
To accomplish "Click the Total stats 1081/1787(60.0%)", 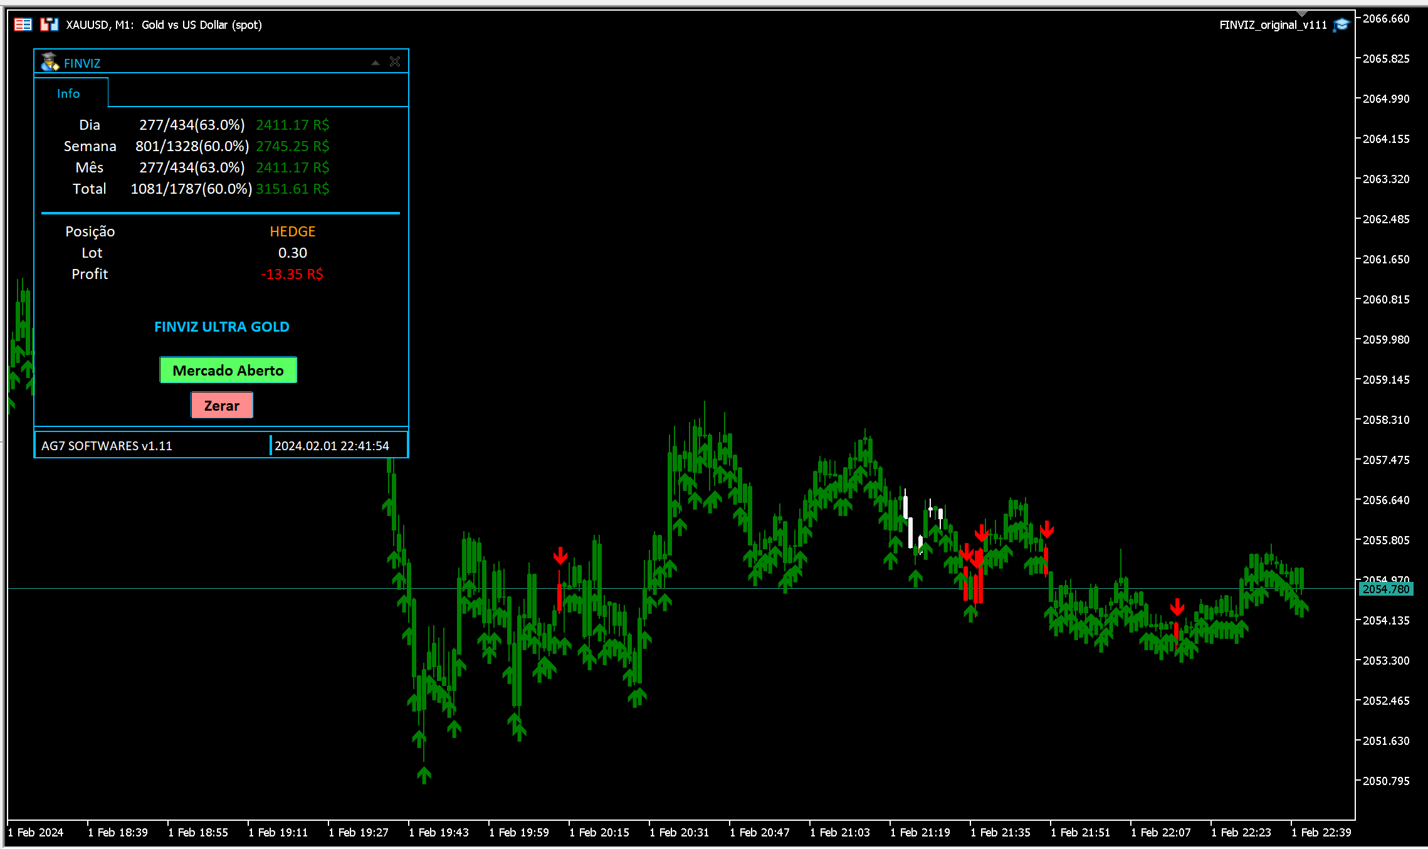I will (191, 189).
